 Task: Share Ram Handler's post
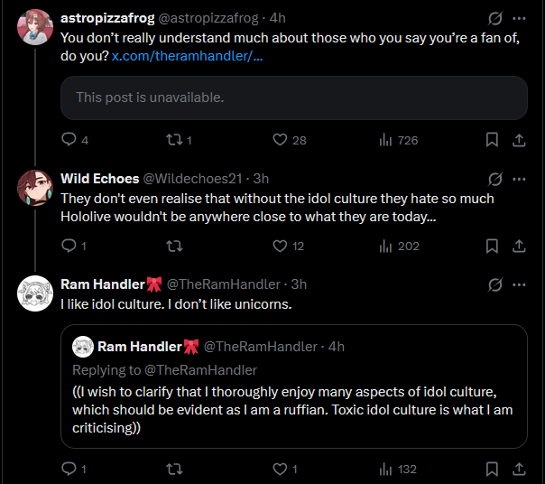tap(519, 469)
